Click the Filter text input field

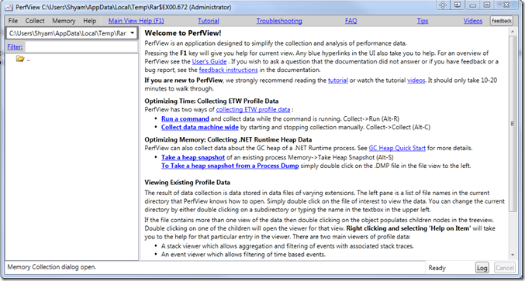(x=81, y=46)
